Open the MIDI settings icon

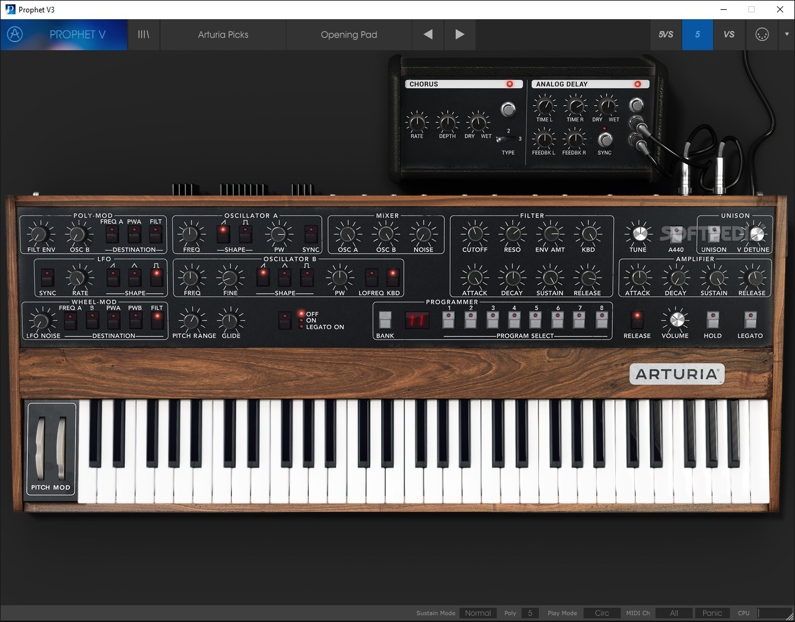pyautogui.click(x=762, y=35)
